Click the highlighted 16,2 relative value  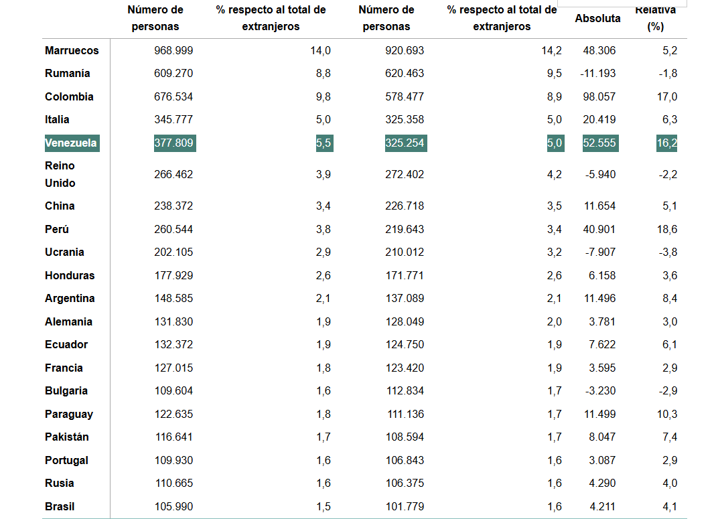pos(666,143)
